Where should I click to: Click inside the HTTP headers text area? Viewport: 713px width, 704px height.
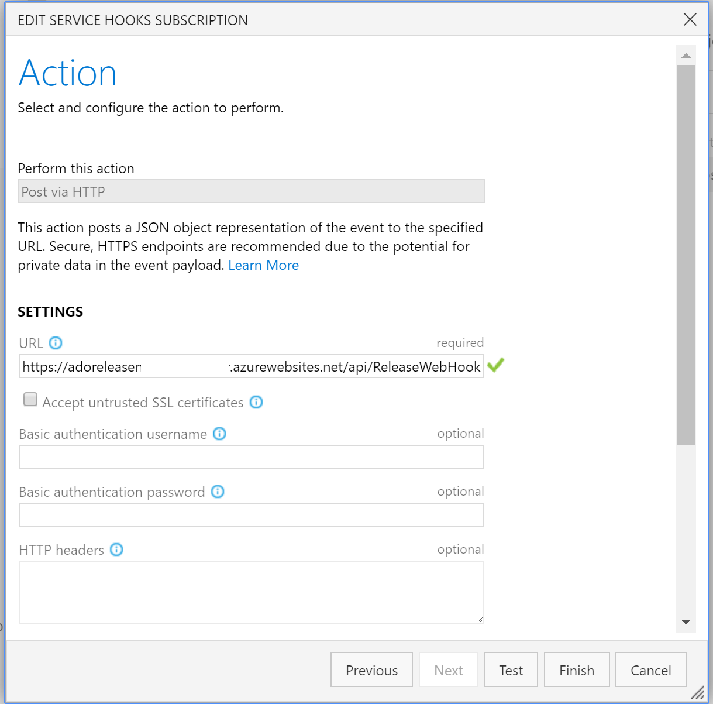[251, 591]
